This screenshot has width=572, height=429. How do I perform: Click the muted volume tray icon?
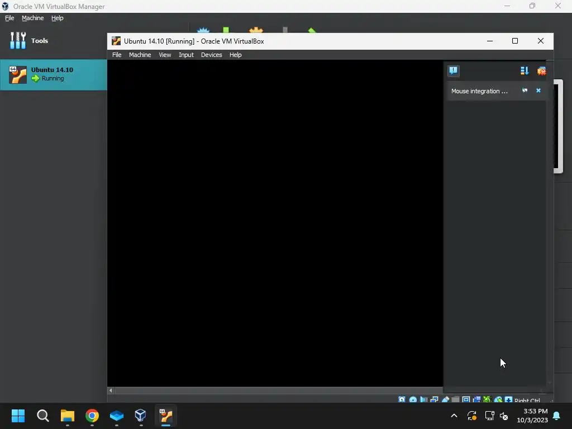(x=504, y=416)
